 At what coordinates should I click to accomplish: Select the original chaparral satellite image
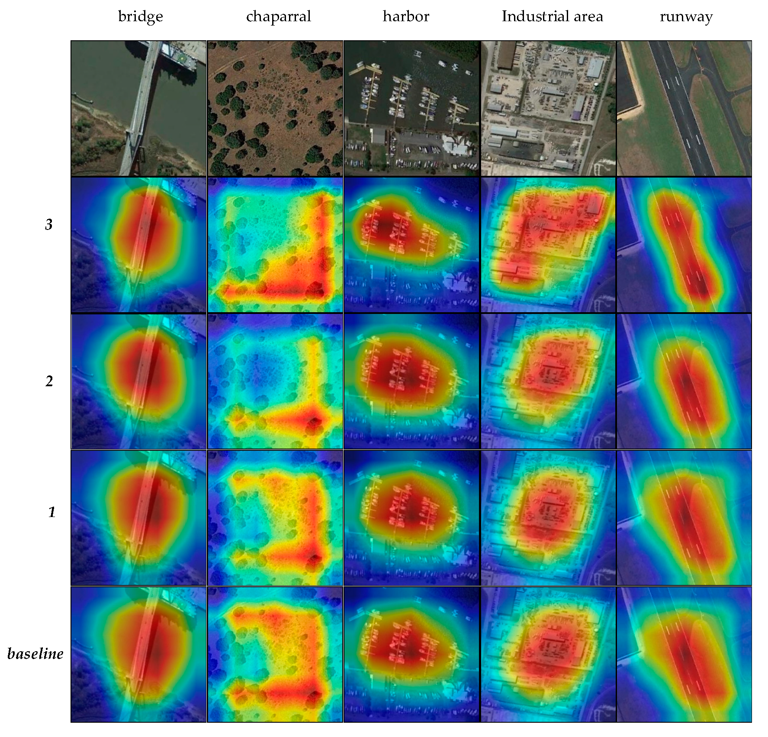[x=275, y=108]
